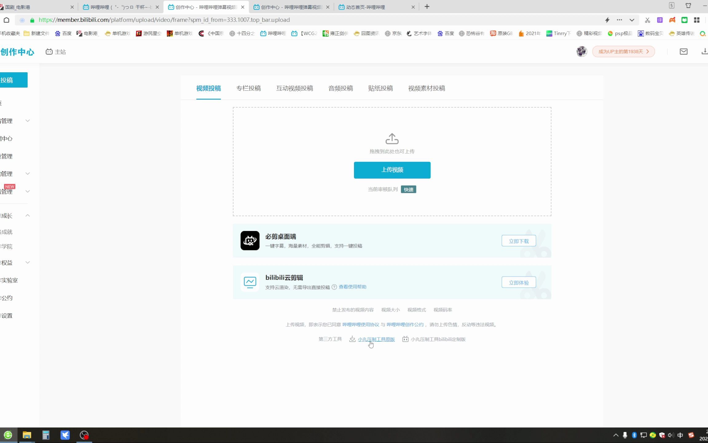This screenshot has width=708, height=443.
Task: Click the 快速 review queue badge
Action: pos(408,190)
